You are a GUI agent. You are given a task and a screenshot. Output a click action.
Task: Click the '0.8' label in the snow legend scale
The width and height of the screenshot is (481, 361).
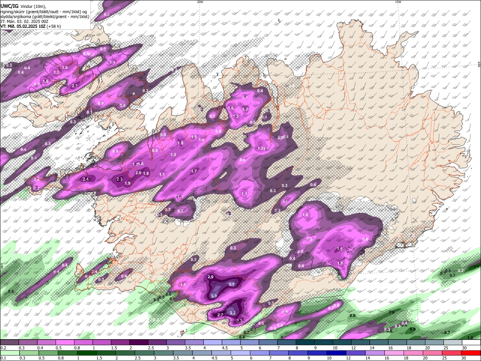77,347
